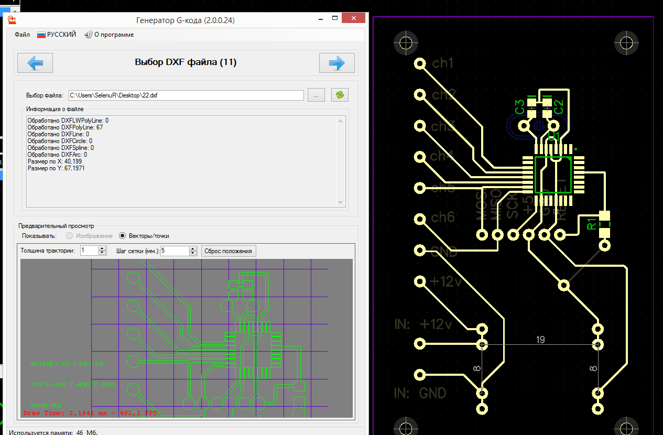Increase Шаг сетки grid step
This screenshot has height=435, width=663.
(192, 248)
